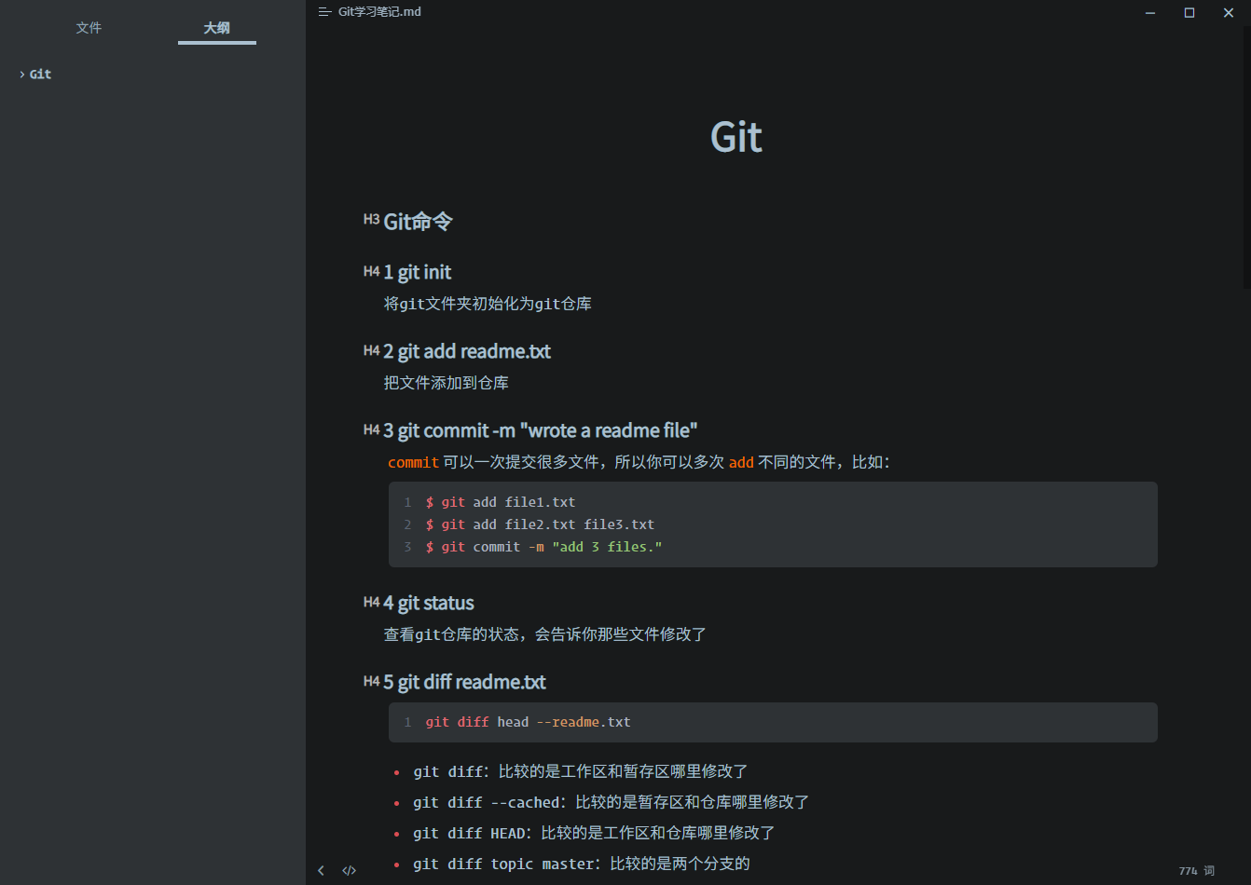1251x885 pixels.
Task: Click the H3 marker beside Git命令
Action: [371, 220]
